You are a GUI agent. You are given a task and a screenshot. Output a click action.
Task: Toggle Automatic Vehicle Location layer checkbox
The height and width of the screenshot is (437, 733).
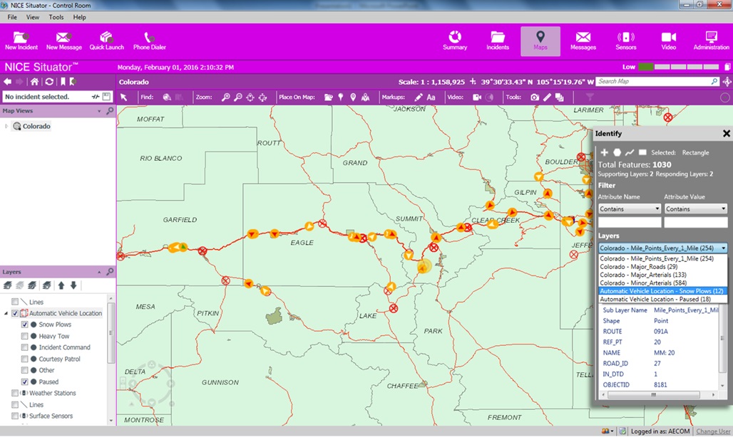[x=15, y=313]
